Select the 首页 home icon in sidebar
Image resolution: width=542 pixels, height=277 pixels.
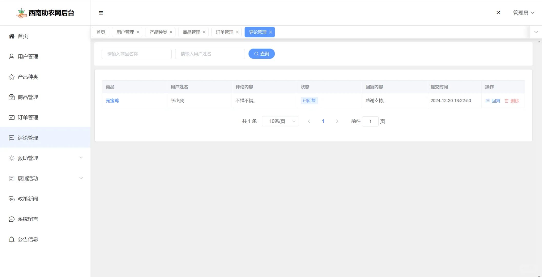[x=11, y=36]
